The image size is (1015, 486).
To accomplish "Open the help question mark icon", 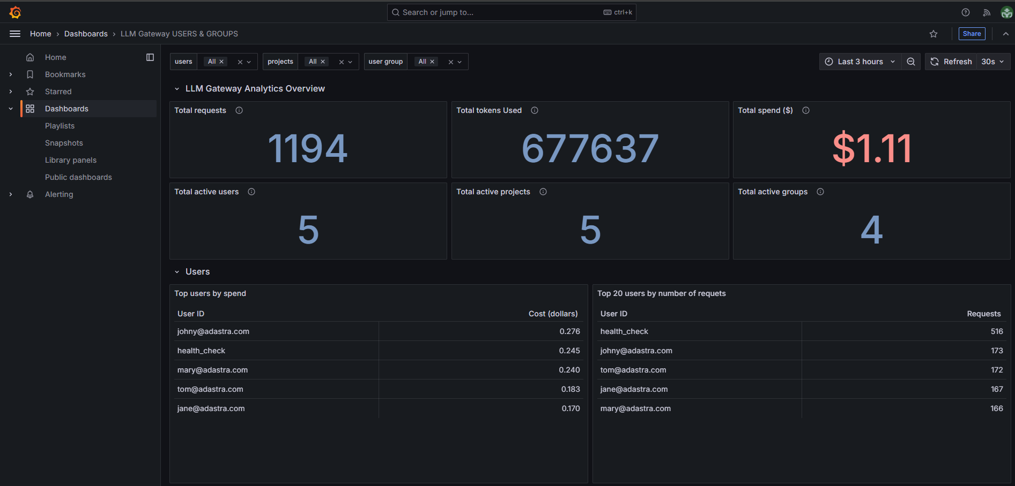I will coord(965,12).
